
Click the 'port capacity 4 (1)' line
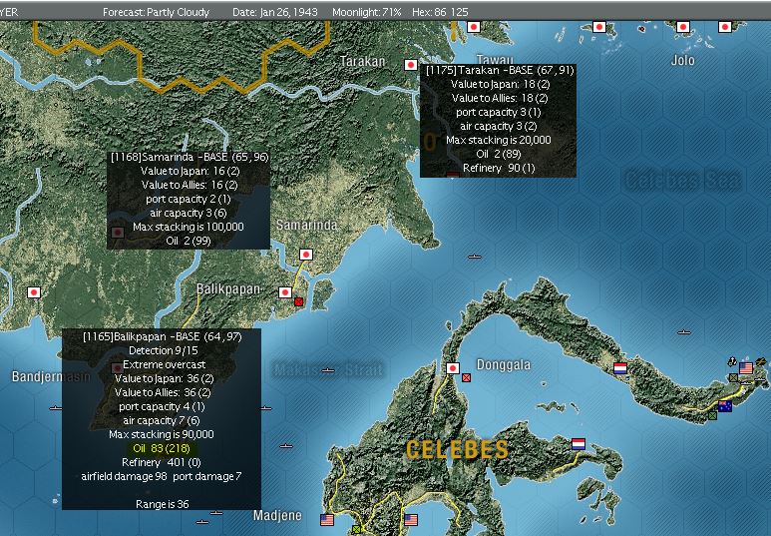point(162,406)
